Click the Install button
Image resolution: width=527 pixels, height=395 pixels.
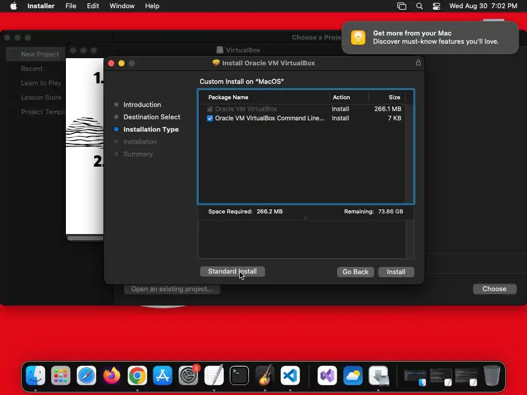(396, 272)
